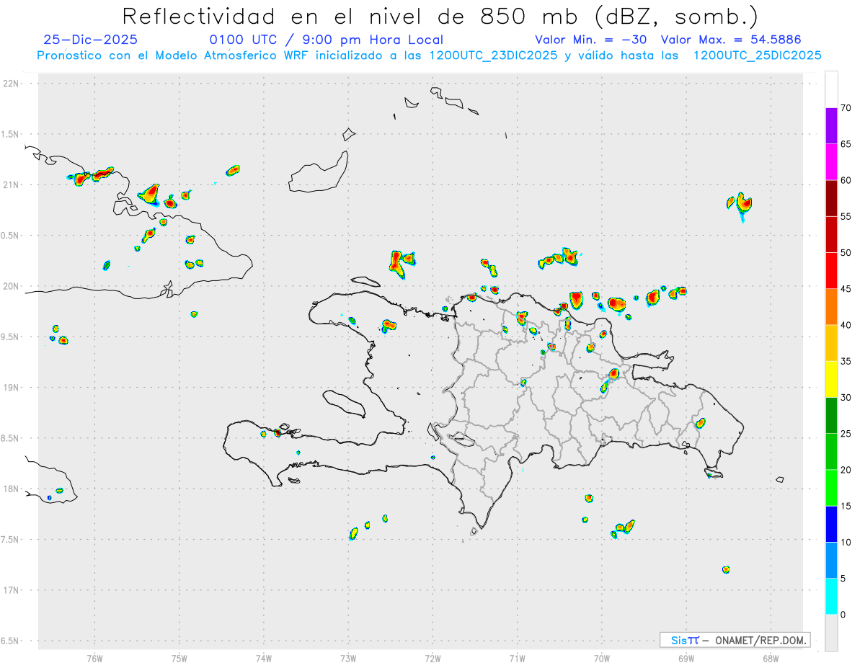Click the "68W" longitude axis label
The width and height of the screenshot is (865, 668).
771,658
